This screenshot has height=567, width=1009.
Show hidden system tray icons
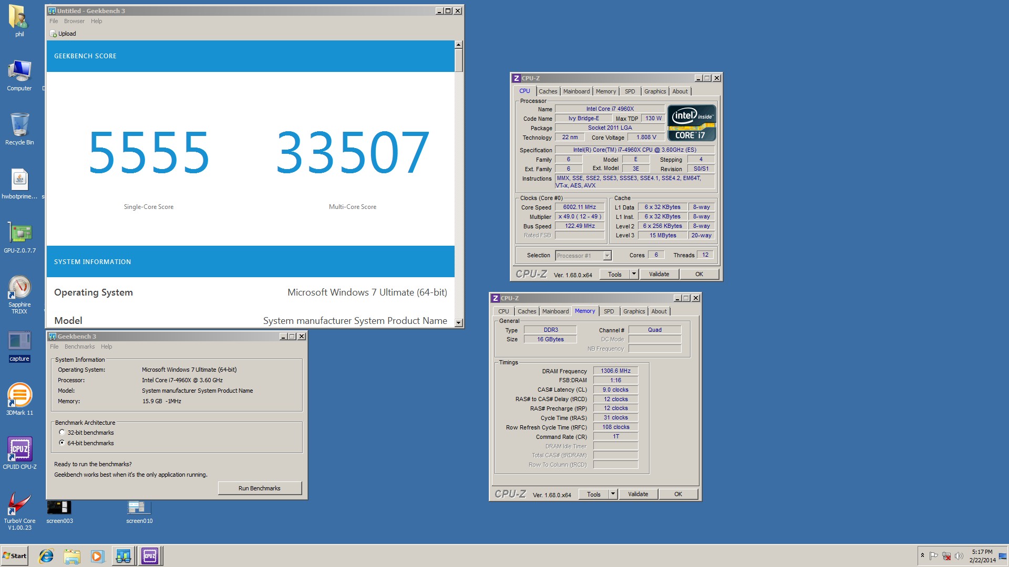point(922,556)
